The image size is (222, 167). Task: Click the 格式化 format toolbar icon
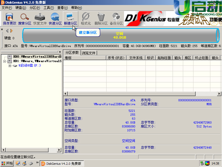pyautogui.click(x=86, y=19)
